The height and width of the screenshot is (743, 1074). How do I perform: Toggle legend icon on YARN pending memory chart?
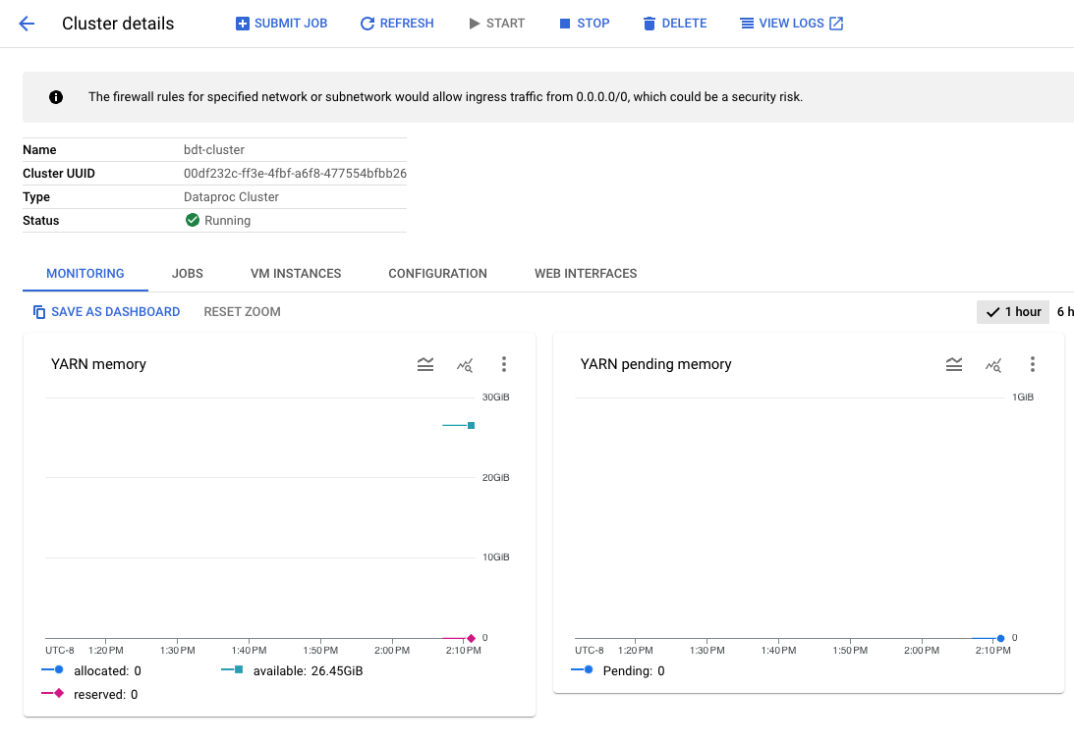point(954,365)
